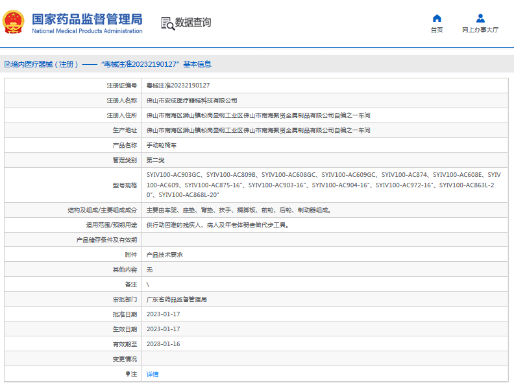Viewport: 514px width, 385px height.
Task: Click the 网上办事大厅 text label
Action: pos(480,30)
